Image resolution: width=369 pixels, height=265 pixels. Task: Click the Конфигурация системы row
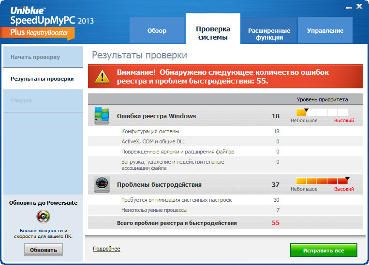tap(150, 131)
